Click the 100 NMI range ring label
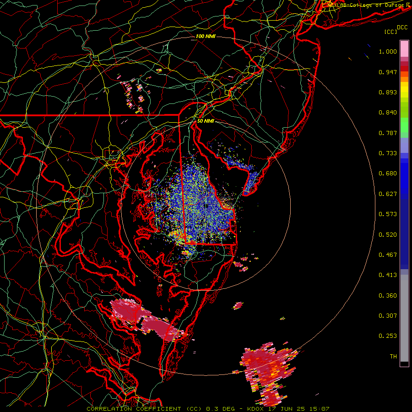The height and width of the screenshot is (412, 412). 206,36
